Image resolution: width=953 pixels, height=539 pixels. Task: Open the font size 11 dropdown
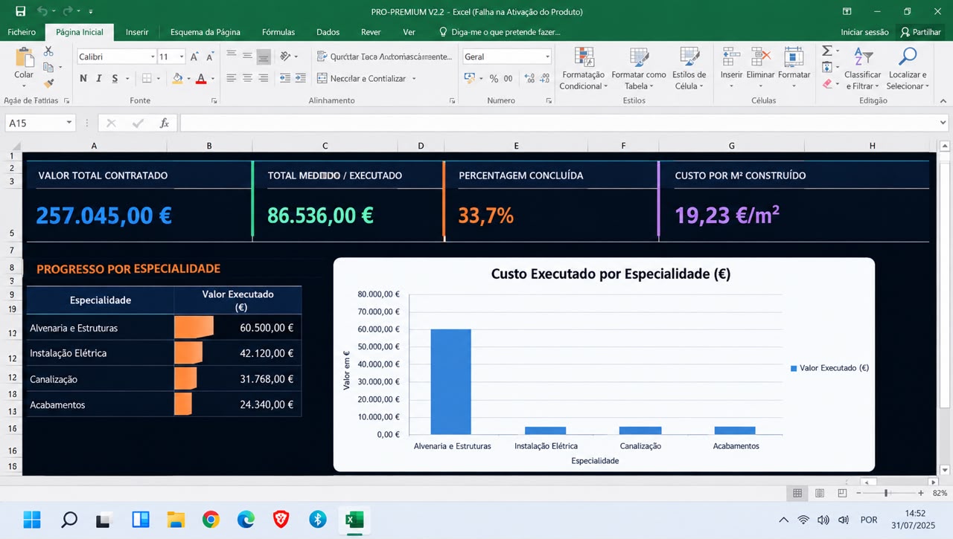pyautogui.click(x=181, y=57)
